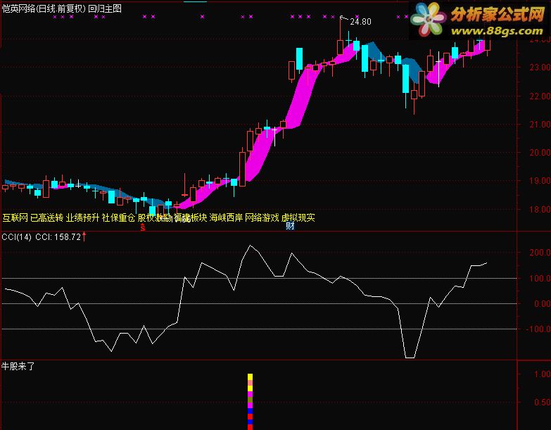Click the blue 财 finance marker icon
The width and height of the screenshot is (551, 430).
290,226
